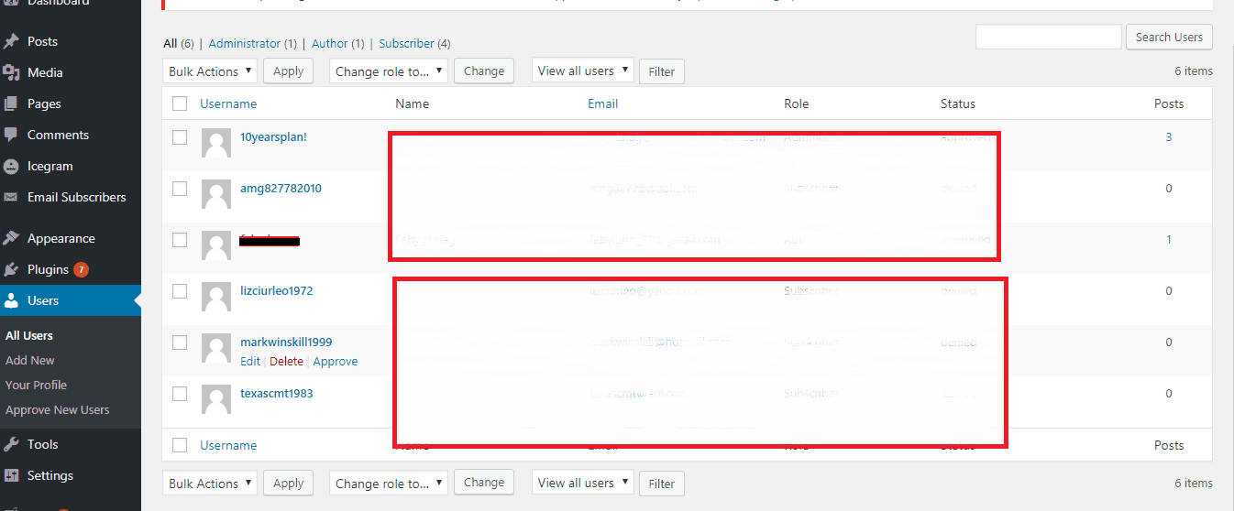This screenshot has height=511, width=1234.
Task: Click the Settings icon in sidebar
Action: [x=11, y=475]
